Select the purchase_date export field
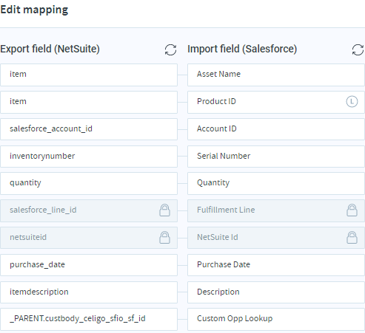The image size is (365, 333). tap(89, 265)
